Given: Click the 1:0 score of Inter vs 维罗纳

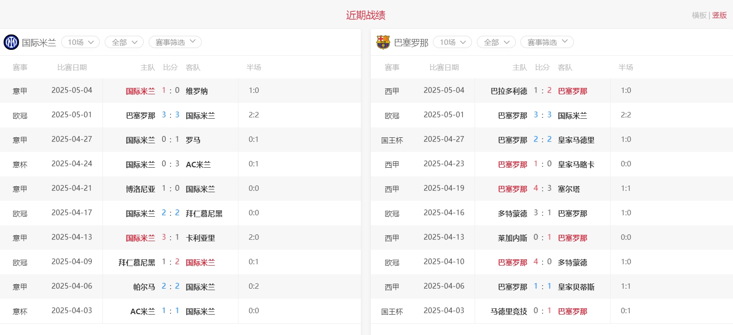Looking at the screenshot, I should [170, 91].
